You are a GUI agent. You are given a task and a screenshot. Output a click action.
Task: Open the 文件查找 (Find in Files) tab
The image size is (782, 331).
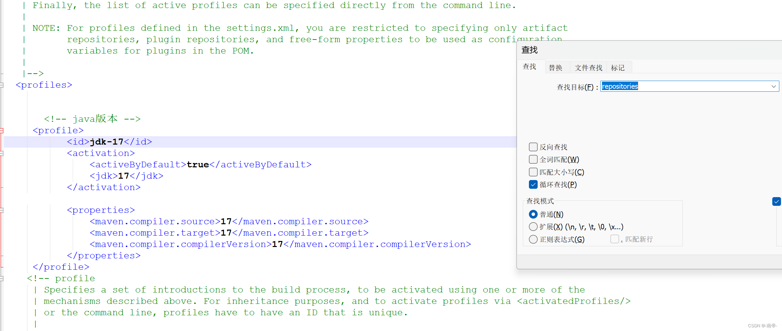[x=588, y=67]
